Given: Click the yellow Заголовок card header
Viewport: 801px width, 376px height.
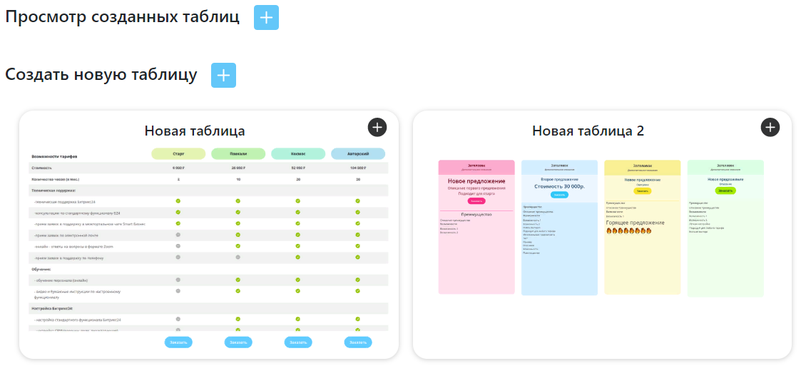Looking at the screenshot, I should (643, 167).
